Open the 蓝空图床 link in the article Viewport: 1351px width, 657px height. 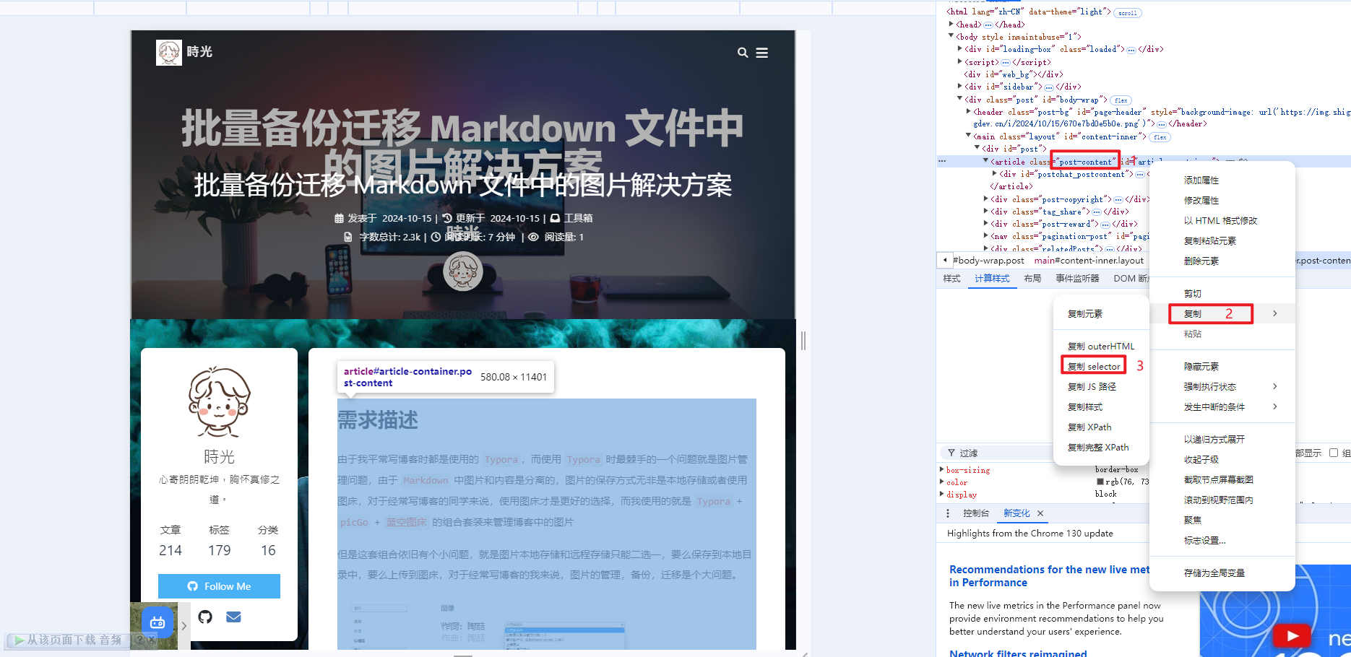[406, 522]
